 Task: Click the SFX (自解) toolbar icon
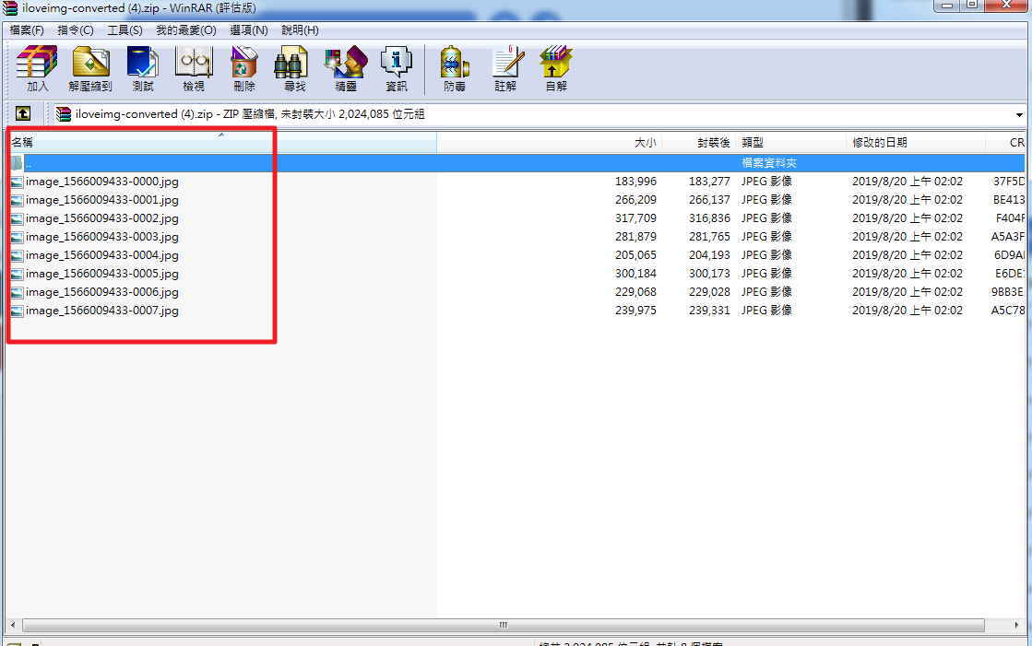556,68
